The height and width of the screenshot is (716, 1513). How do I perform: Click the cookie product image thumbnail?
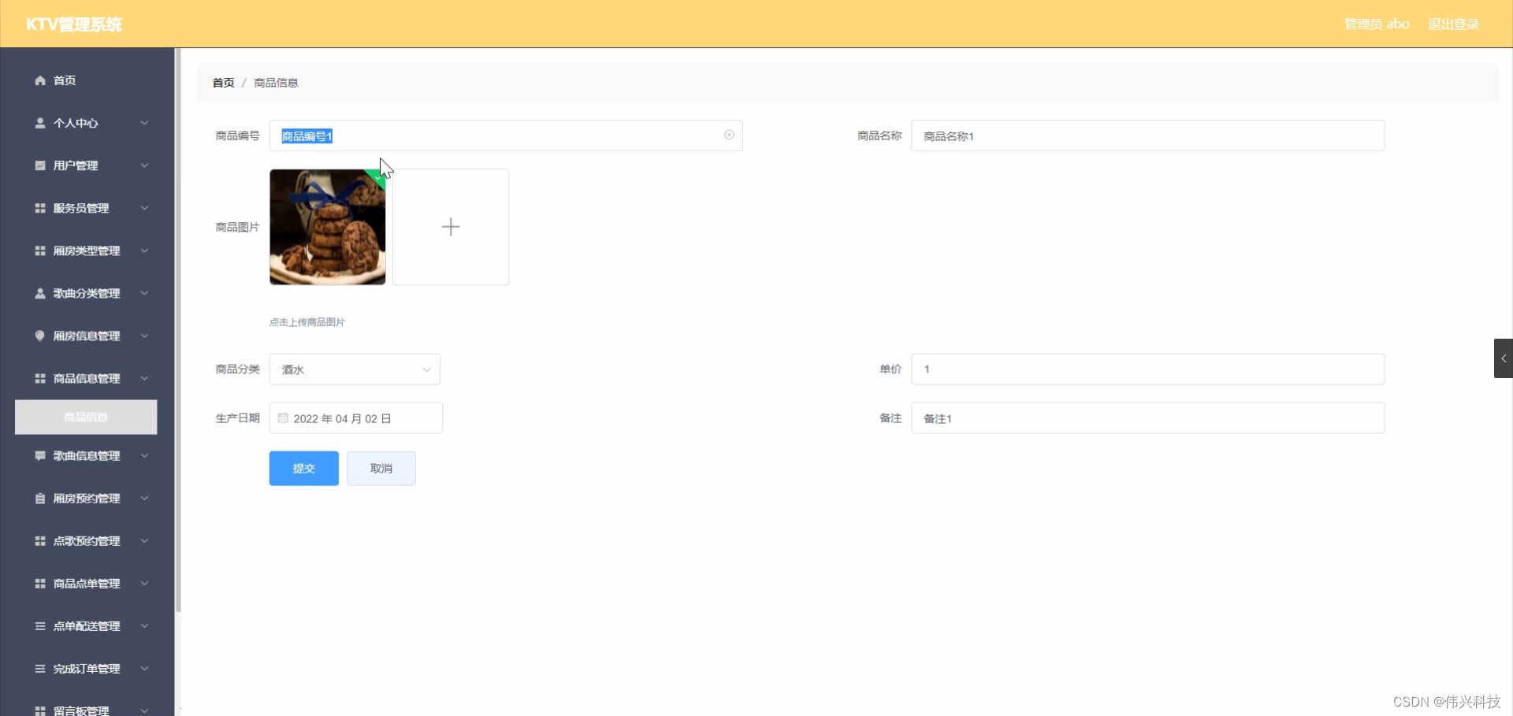tap(327, 227)
